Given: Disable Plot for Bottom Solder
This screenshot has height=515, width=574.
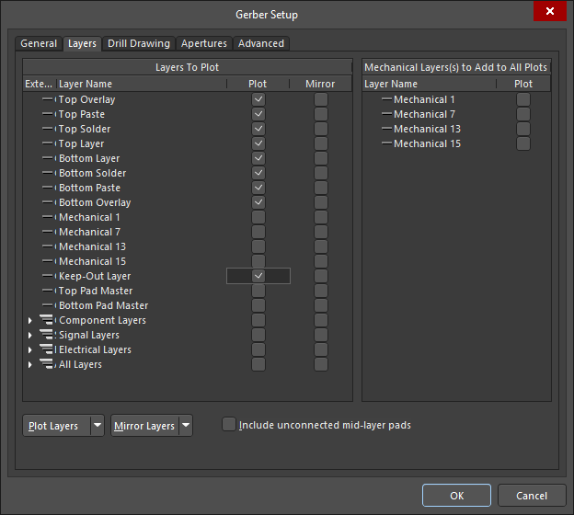Looking at the screenshot, I should pos(258,173).
